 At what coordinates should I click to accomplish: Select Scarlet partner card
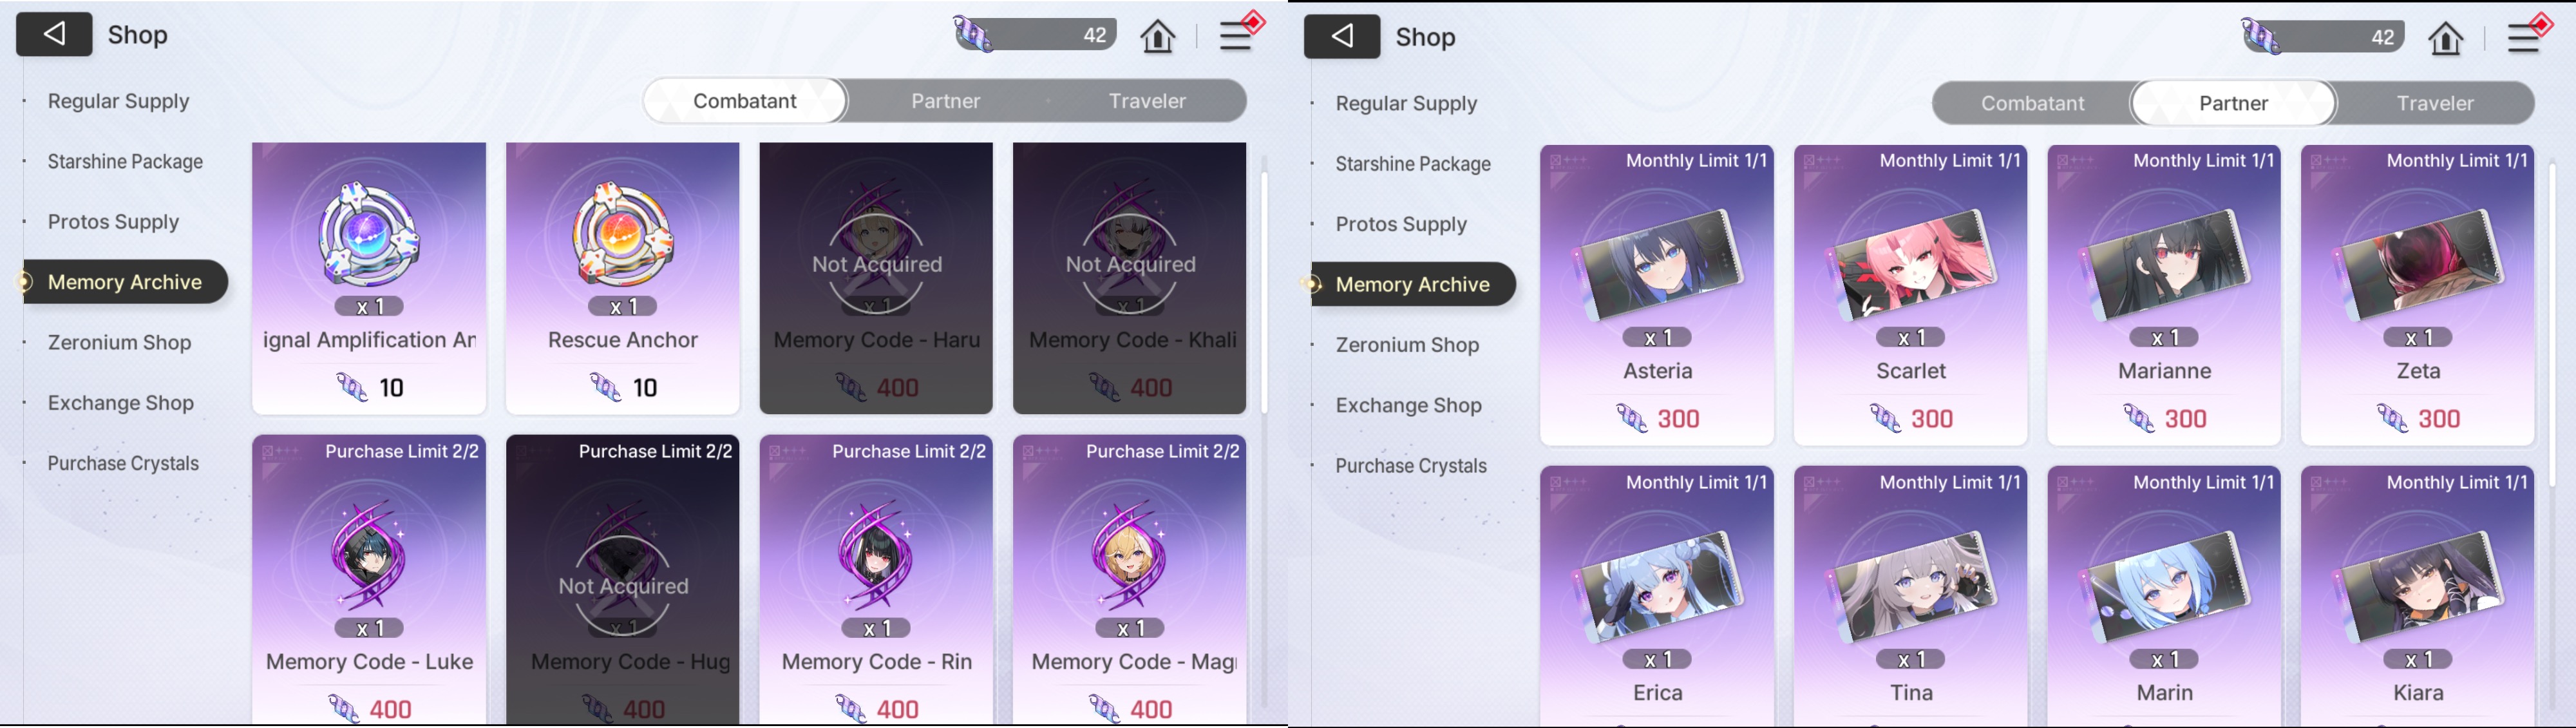point(1910,295)
